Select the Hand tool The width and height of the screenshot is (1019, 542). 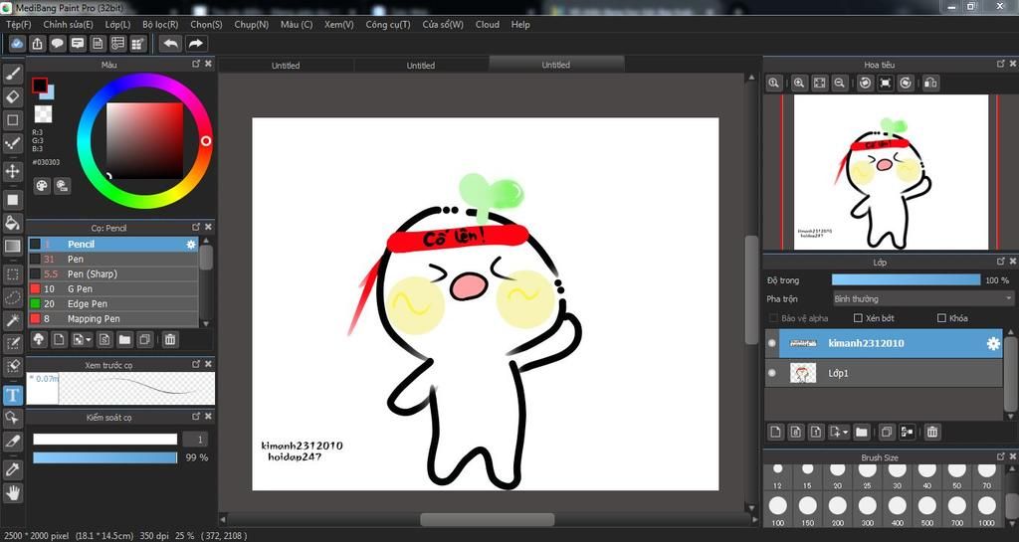12,493
